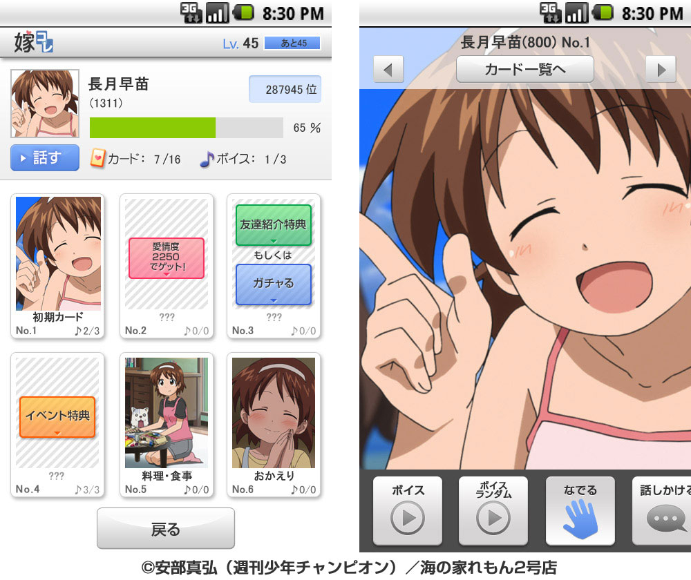This screenshot has height=580, width=691.
Task: Tap the 287945 位 ranking badge
Action: pyautogui.click(x=285, y=89)
